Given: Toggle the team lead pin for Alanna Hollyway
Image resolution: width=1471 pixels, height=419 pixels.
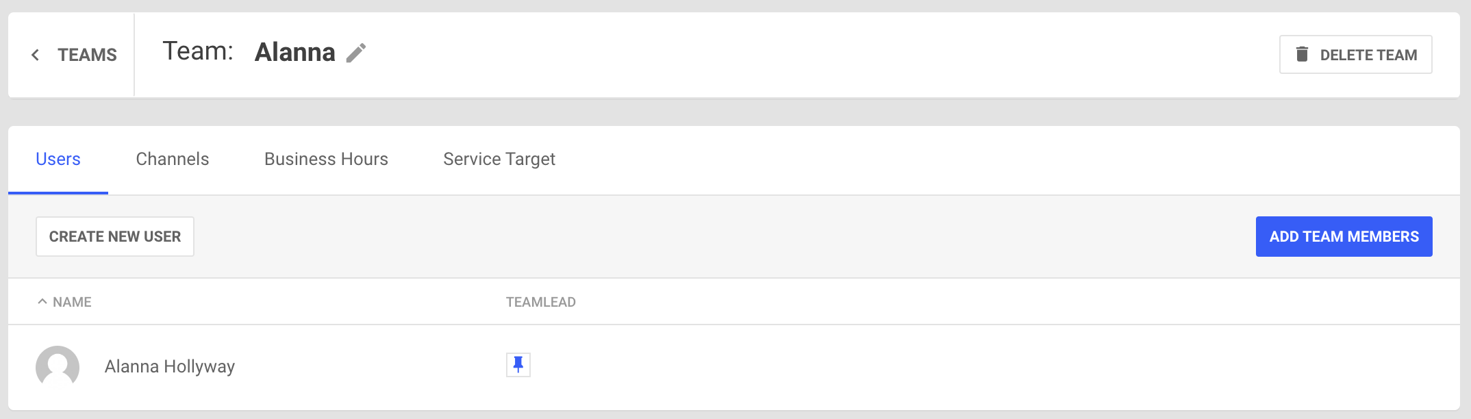Looking at the screenshot, I should point(518,365).
